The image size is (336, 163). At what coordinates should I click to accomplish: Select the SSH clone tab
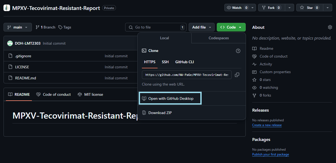(x=165, y=62)
